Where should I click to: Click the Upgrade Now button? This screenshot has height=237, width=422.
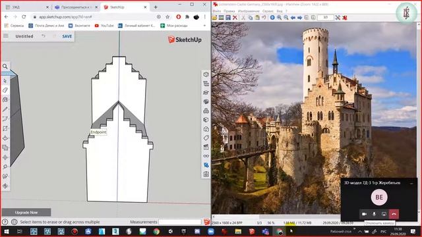point(26,212)
